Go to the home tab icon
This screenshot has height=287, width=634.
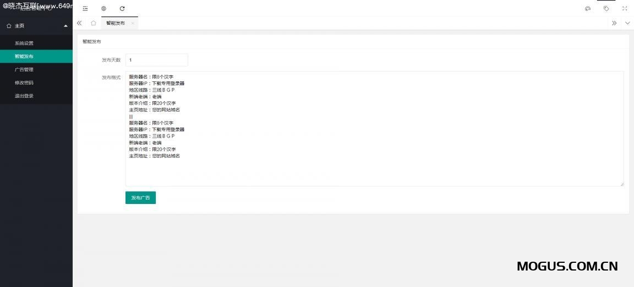94,23
